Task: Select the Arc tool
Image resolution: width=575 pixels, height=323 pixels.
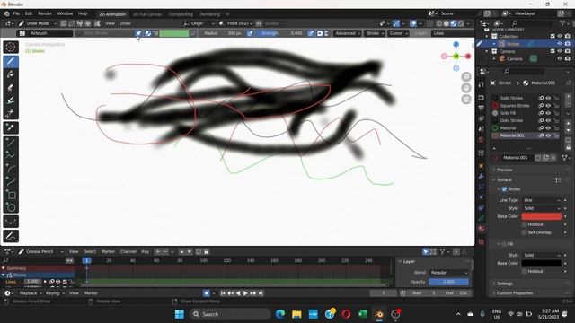Action: (x=11, y=169)
